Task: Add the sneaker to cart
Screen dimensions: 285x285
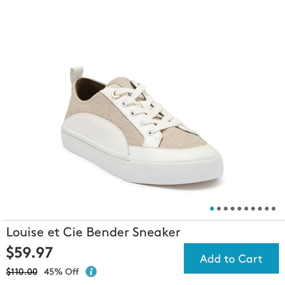Action: (x=231, y=258)
